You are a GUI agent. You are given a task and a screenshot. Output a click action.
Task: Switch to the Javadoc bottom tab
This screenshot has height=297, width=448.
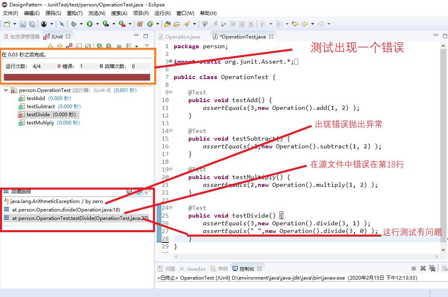193,269
